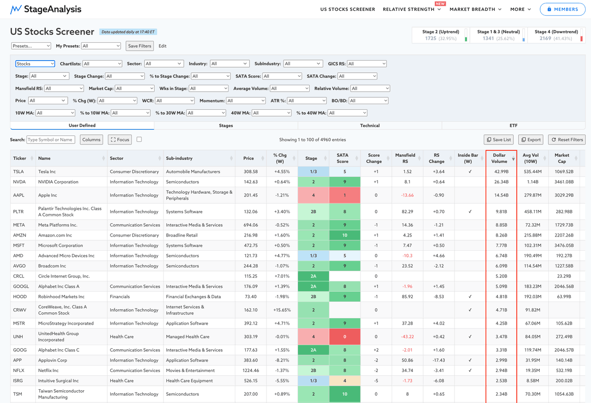The width and height of the screenshot is (591, 403).
Task: Switch to the Technical tab
Action: tap(369, 126)
